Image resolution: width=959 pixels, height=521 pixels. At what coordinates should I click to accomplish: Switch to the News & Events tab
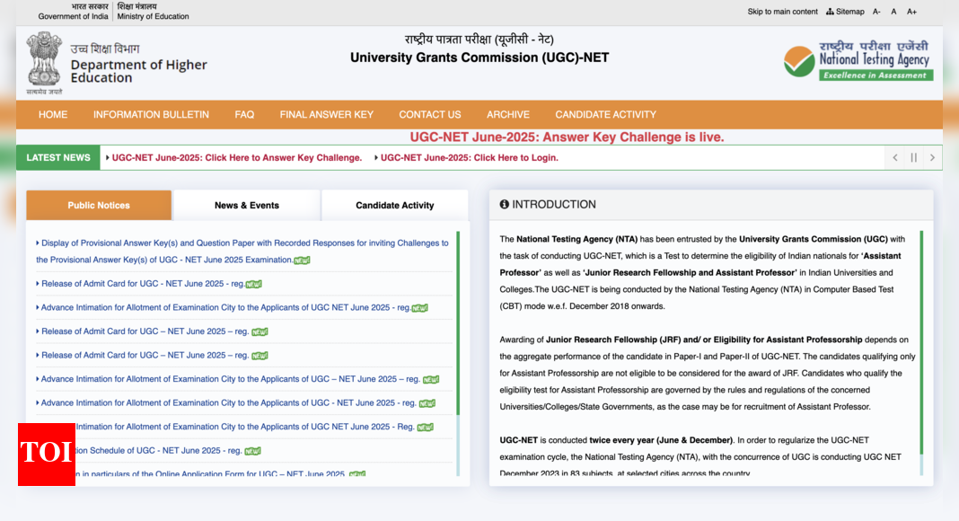[246, 205]
